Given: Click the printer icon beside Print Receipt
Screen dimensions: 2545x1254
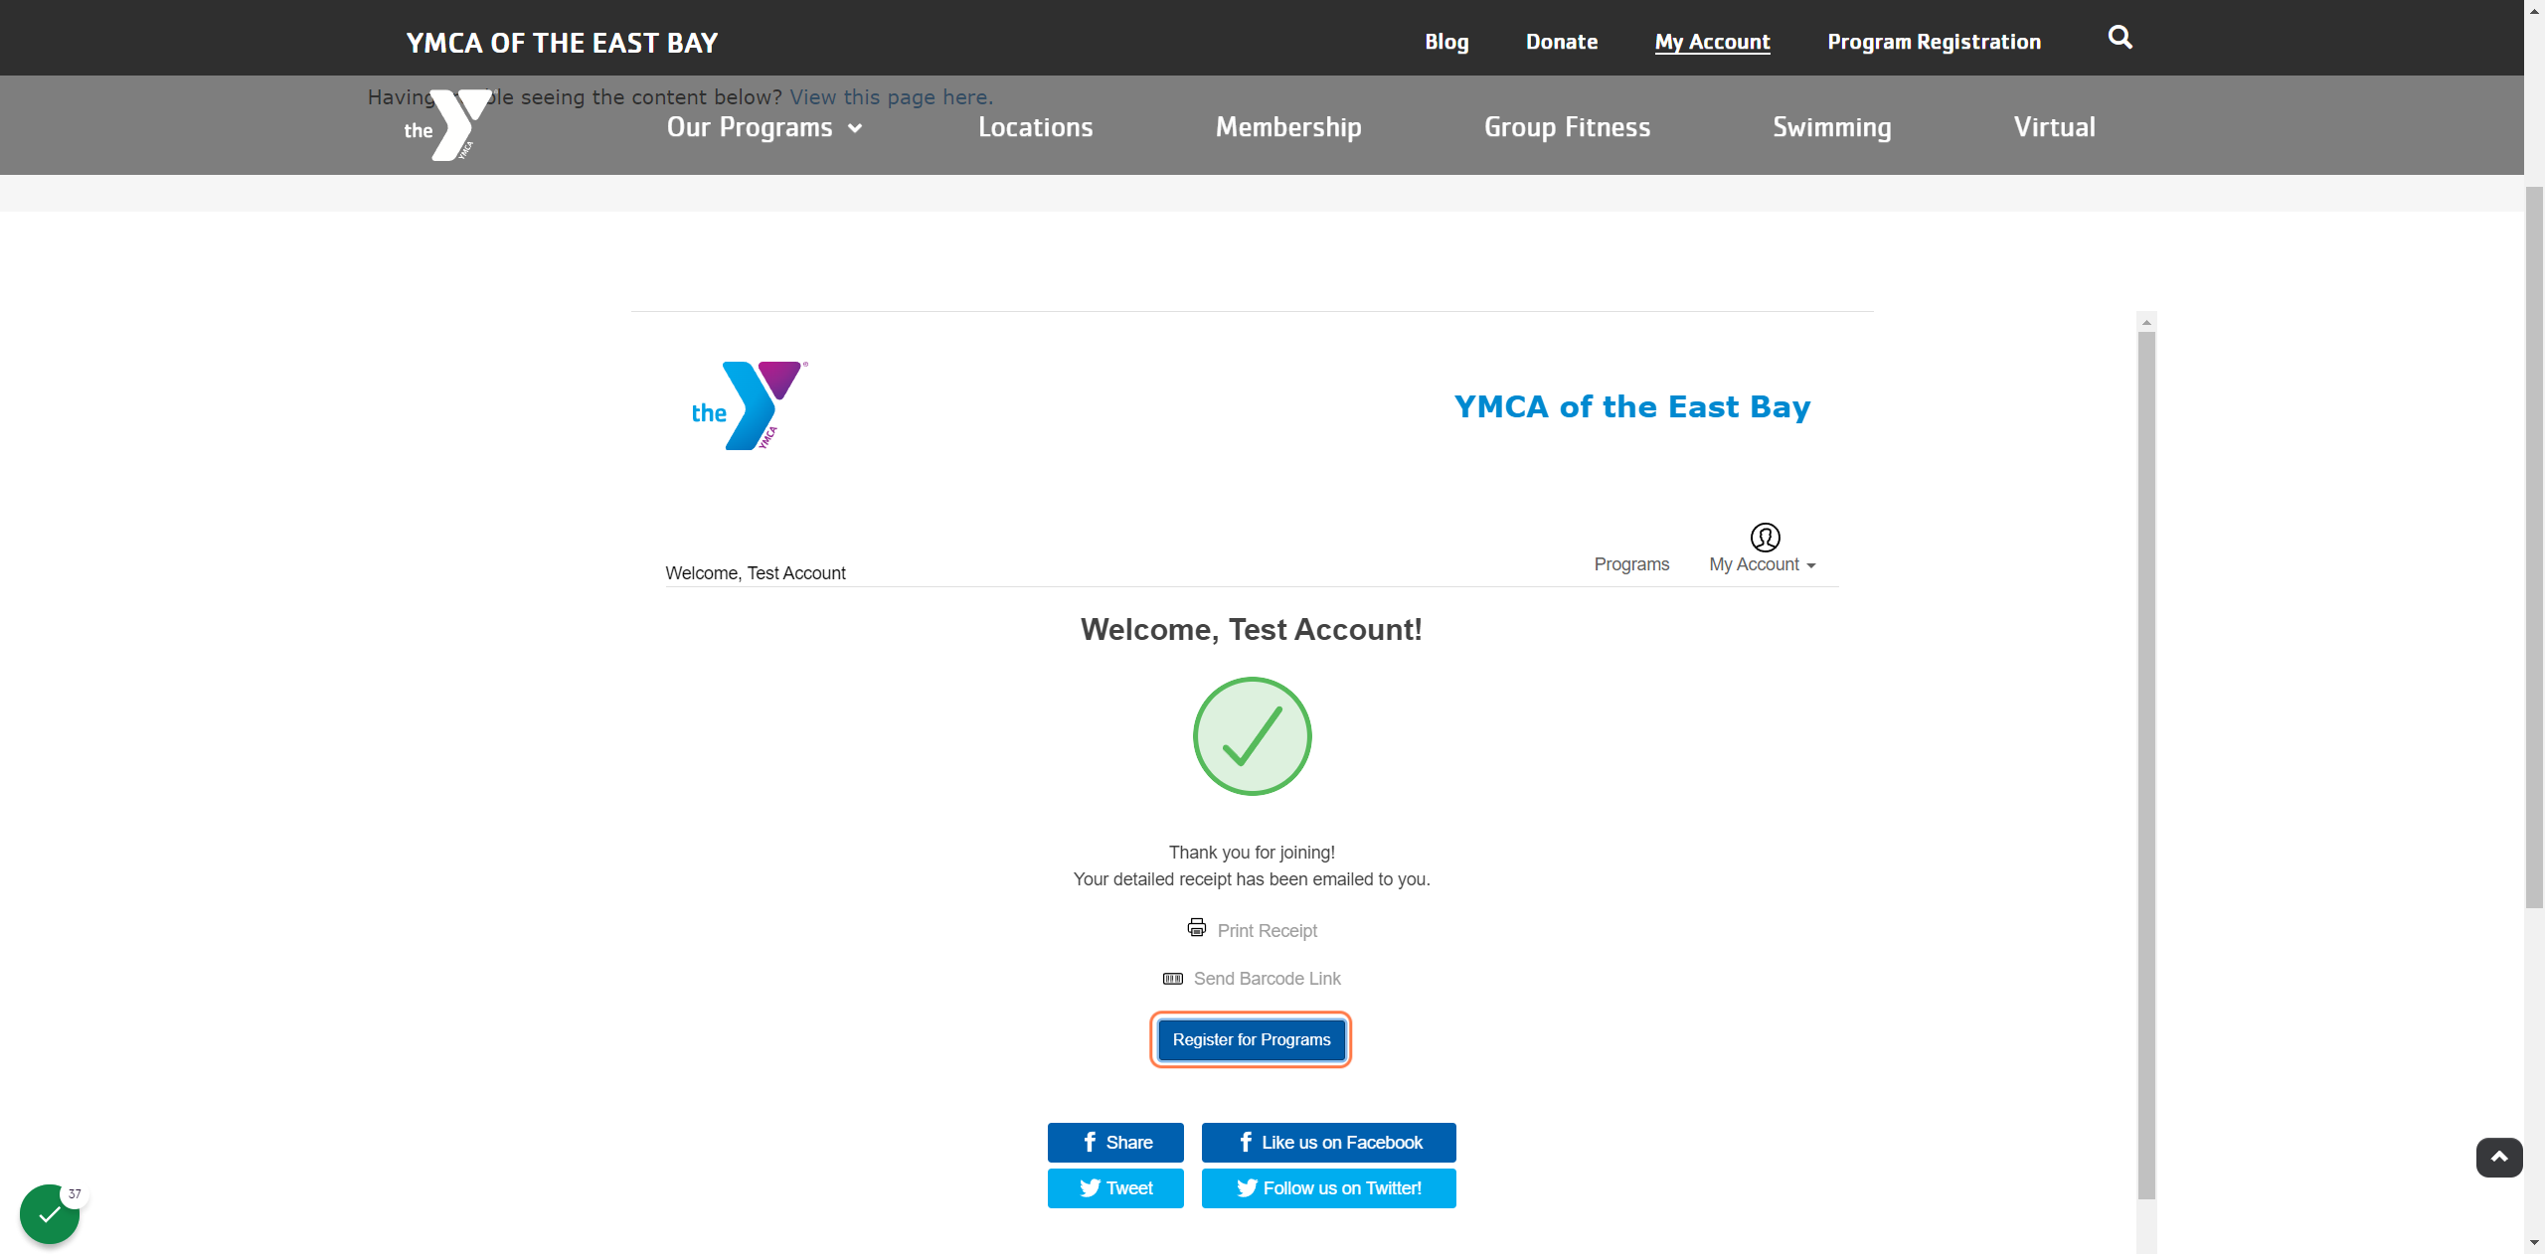Looking at the screenshot, I should 1197,928.
